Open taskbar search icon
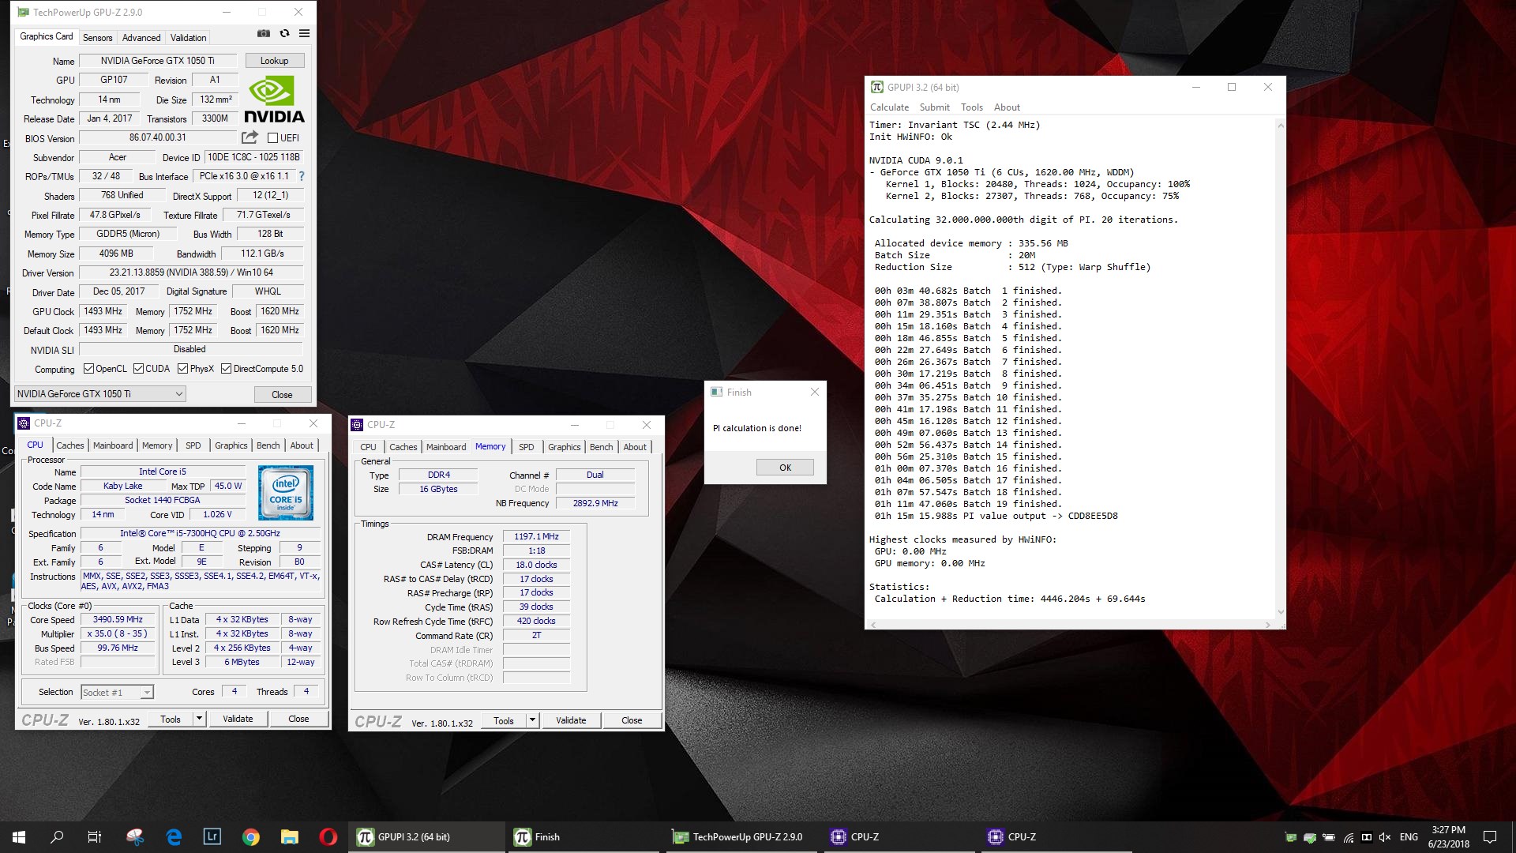 57,837
